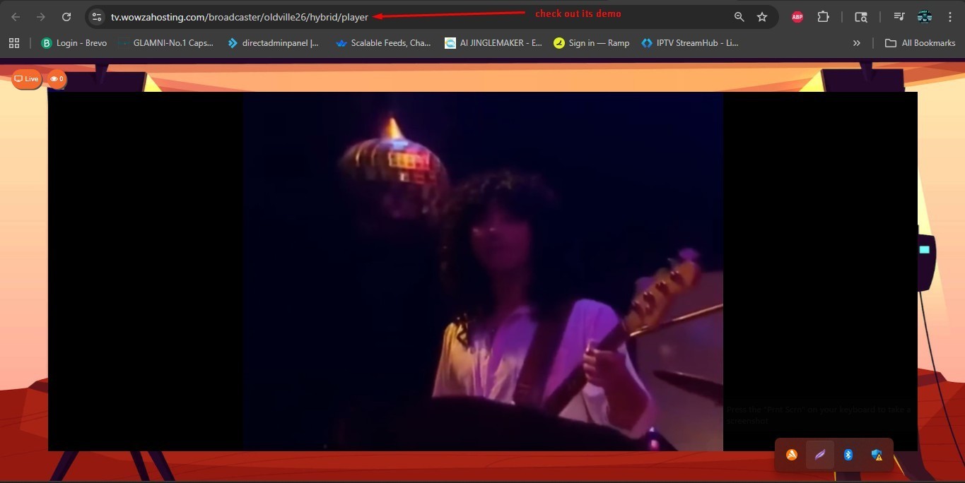Open the ABP Adblock Plus extension

[797, 17]
